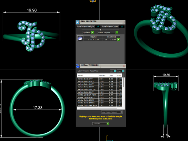This screenshot has height=141, width=188.
Task: Click the ring icon at top center
Action: point(93,1)
